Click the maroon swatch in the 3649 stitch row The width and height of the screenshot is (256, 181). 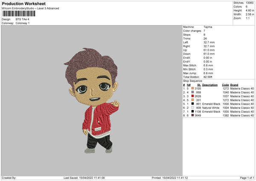[x=193, y=115]
